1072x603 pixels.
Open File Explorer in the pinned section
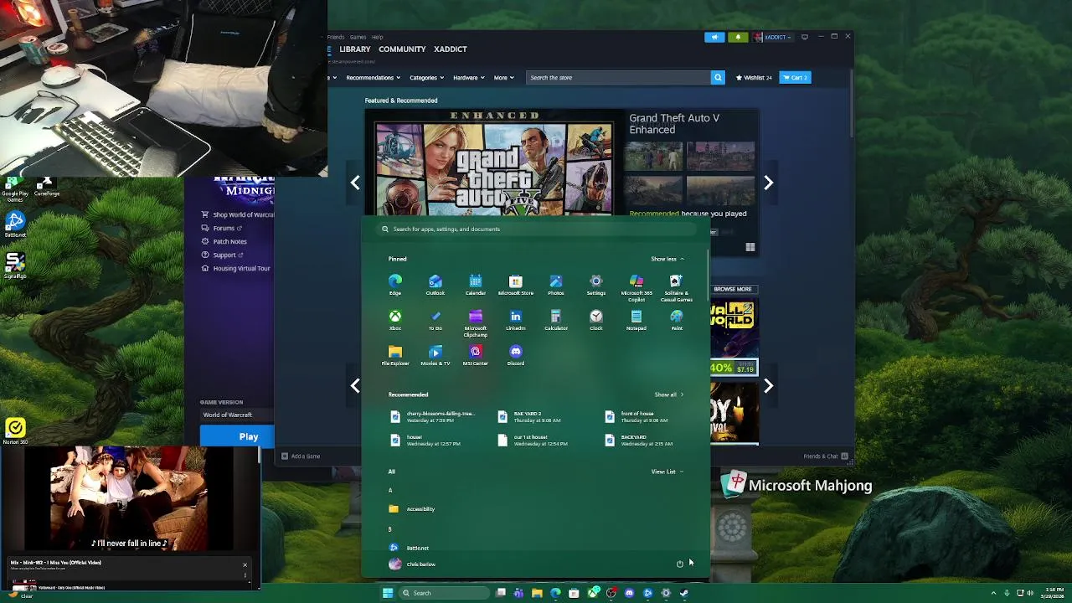(395, 355)
